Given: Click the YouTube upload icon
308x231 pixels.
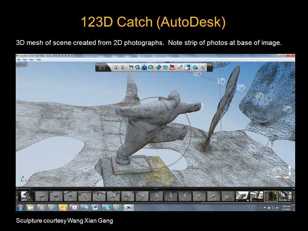Looking at the screenshot, I should click(x=172, y=67).
